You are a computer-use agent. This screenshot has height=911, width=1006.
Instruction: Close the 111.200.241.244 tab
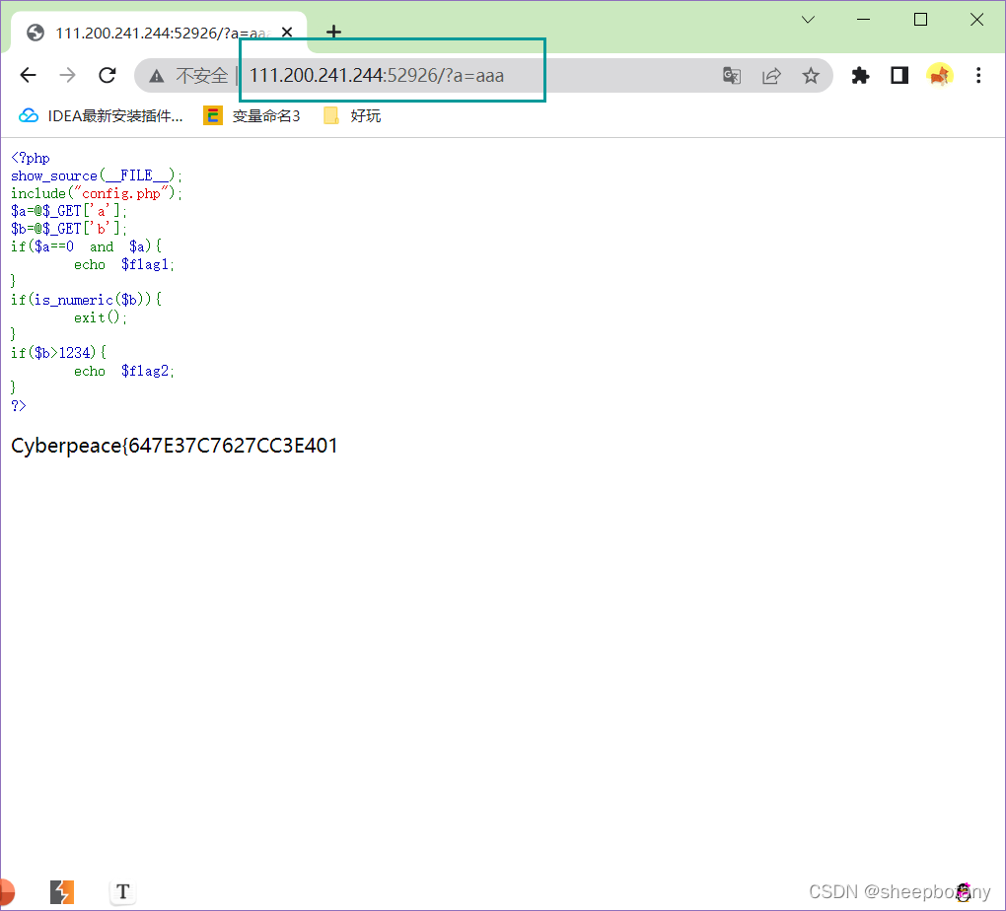tap(287, 33)
